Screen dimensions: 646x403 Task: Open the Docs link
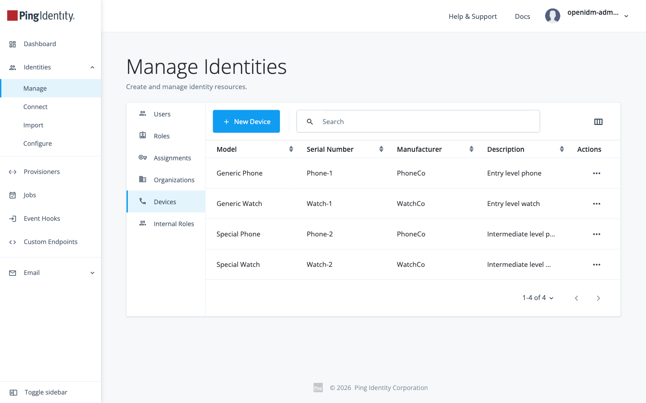click(x=523, y=16)
